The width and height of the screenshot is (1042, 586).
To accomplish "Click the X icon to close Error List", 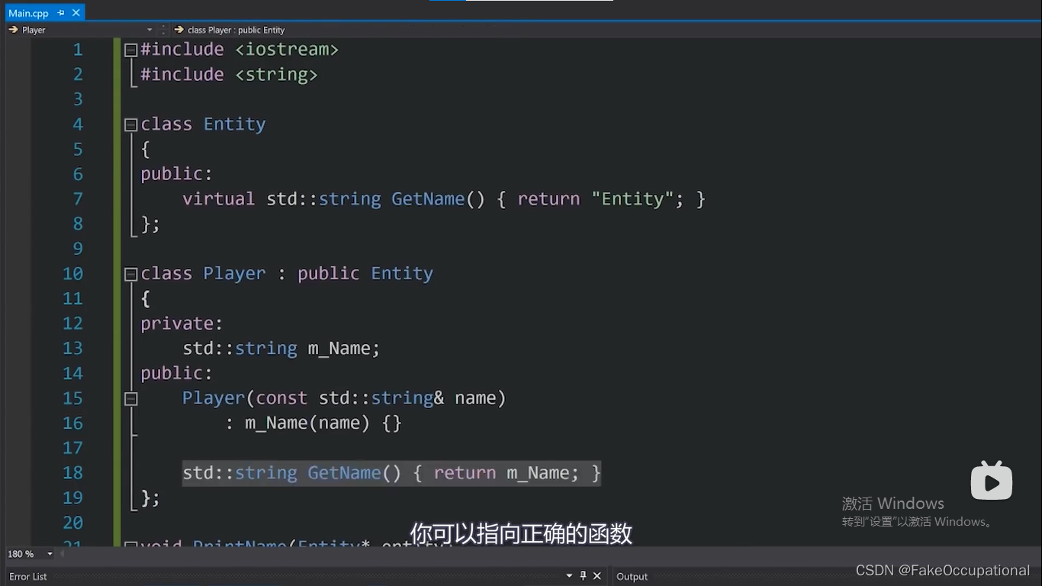I will (x=597, y=576).
